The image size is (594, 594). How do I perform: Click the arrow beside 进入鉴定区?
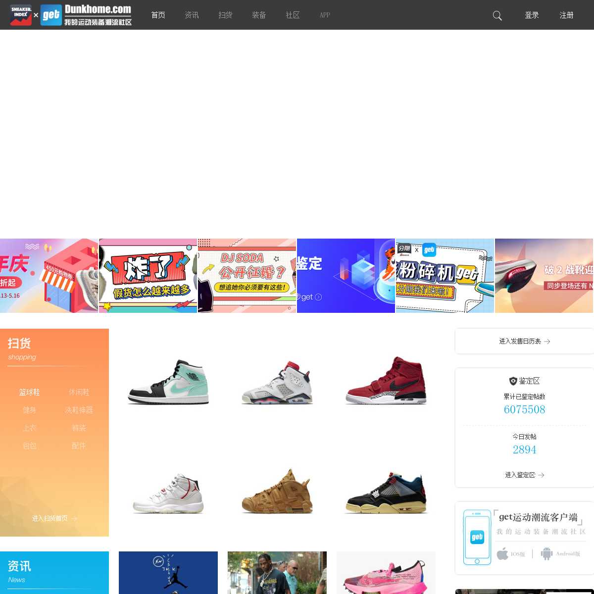pos(542,475)
